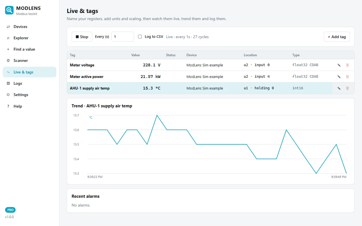Click the Logs sidebar icon

pyautogui.click(x=8, y=83)
